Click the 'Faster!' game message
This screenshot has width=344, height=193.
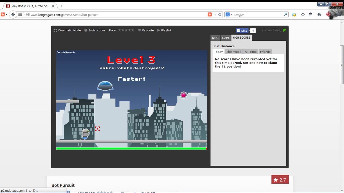tap(132, 79)
